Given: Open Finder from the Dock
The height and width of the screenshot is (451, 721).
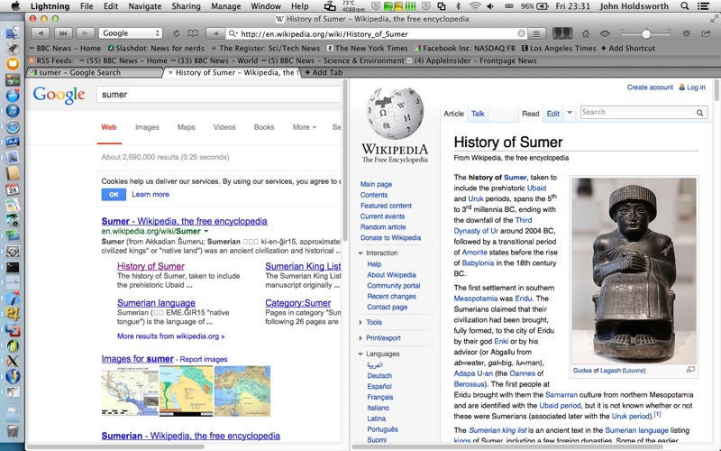Looking at the screenshot, I should pos(13,32).
